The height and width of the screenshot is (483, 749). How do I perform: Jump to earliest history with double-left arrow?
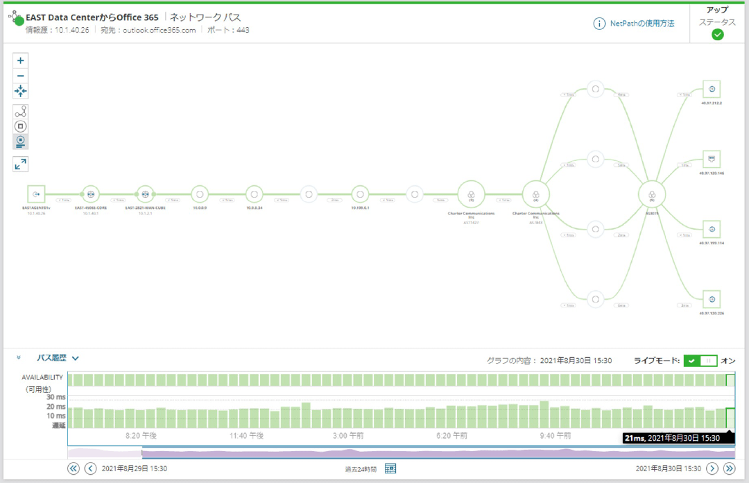(x=73, y=468)
